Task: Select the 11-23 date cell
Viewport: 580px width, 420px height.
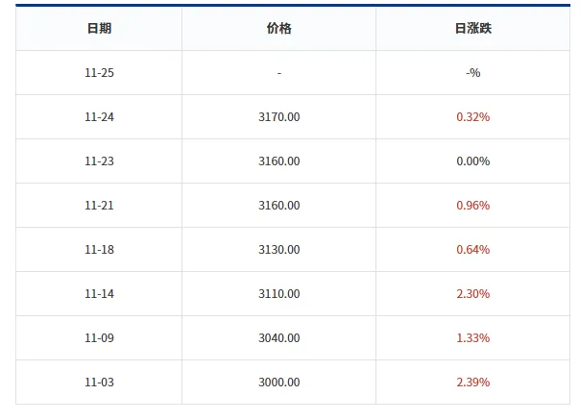Action: [99, 161]
